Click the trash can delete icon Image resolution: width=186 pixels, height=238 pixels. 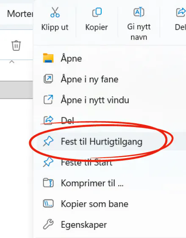click(16, 45)
